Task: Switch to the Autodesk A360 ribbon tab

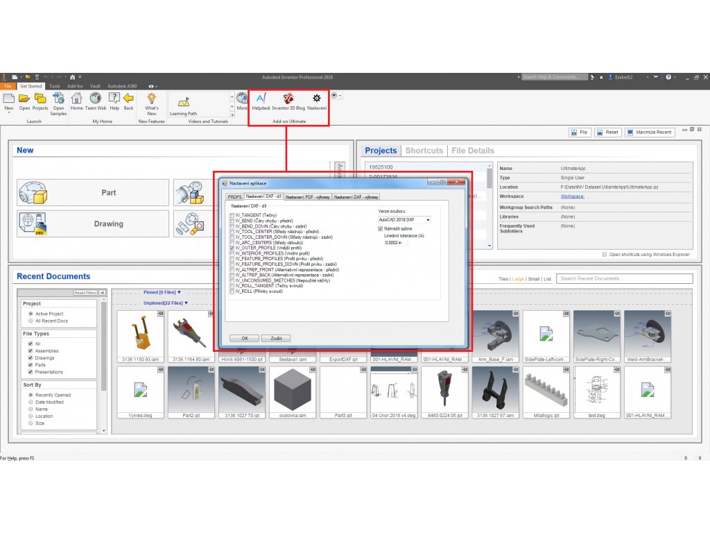Action: [x=122, y=86]
